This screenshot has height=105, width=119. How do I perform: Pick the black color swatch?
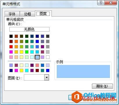tap(11, 36)
